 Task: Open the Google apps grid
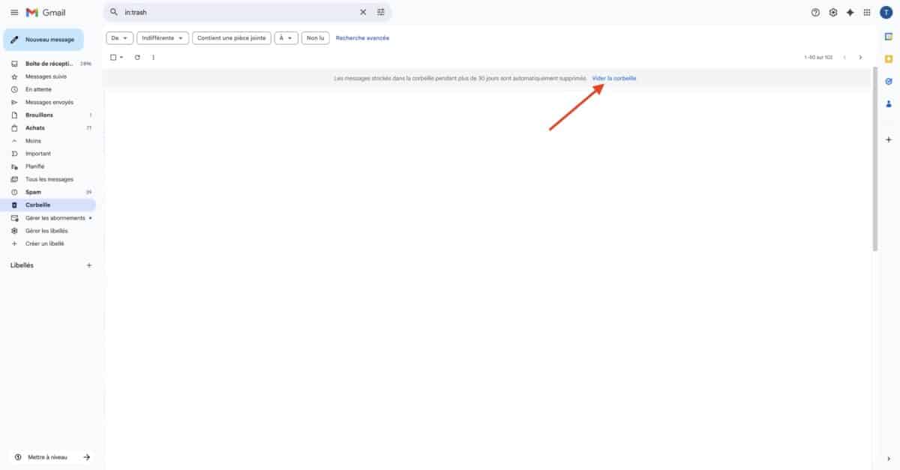click(x=867, y=12)
